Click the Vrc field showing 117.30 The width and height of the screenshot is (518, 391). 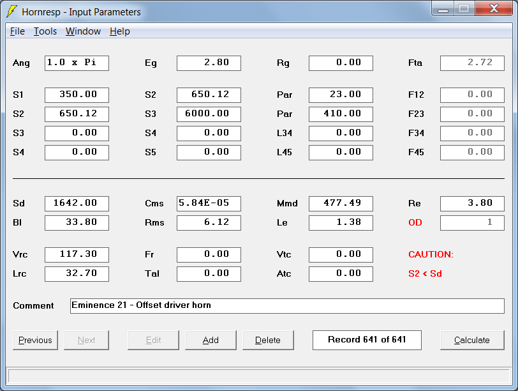[x=77, y=255]
